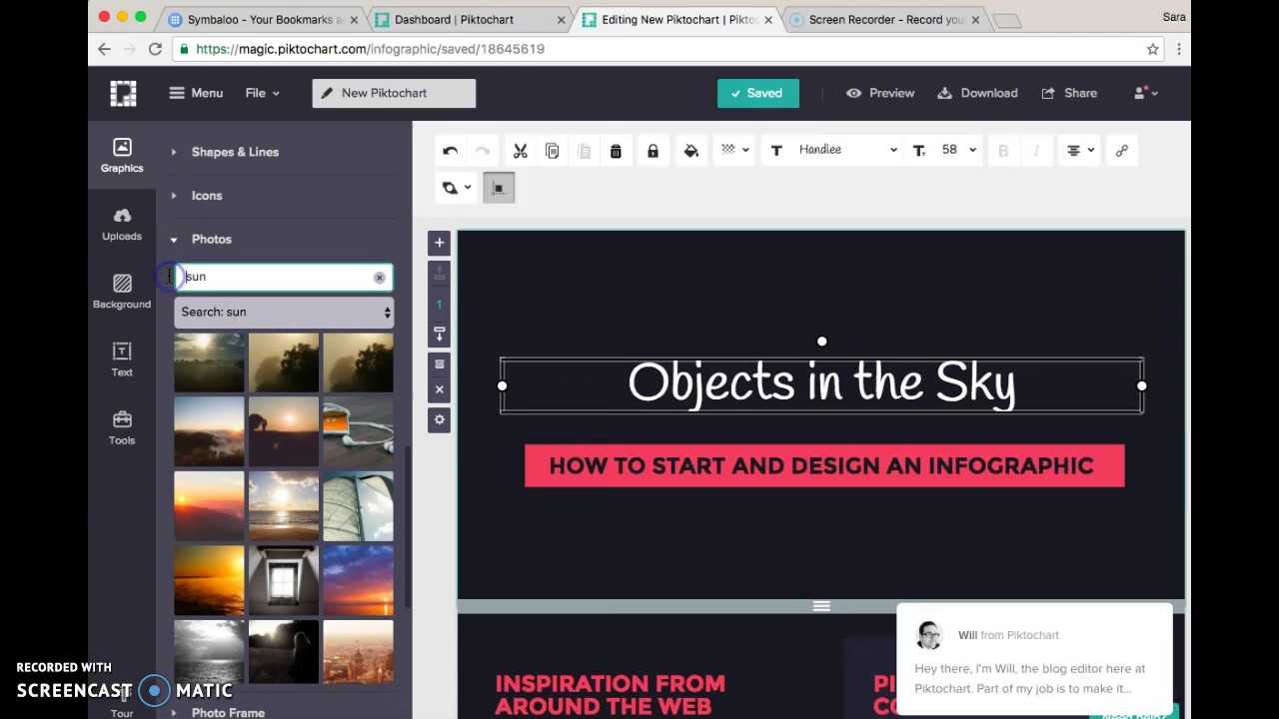Open the Tools sidebar panel
The width and height of the screenshot is (1279, 719).
click(x=122, y=427)
